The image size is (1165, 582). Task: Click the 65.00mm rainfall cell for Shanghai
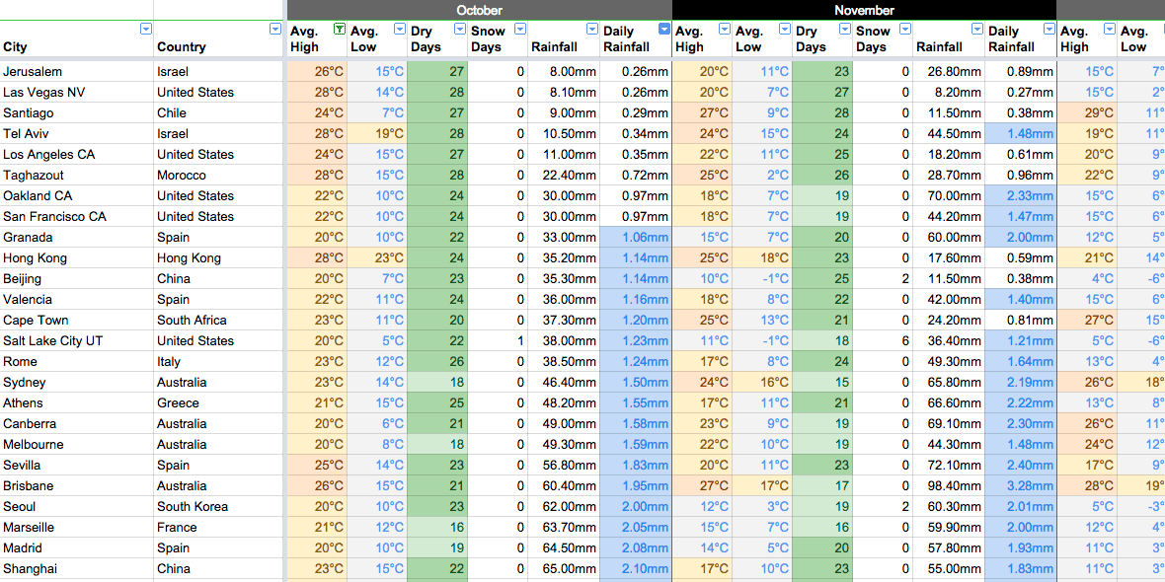point(563,569)
